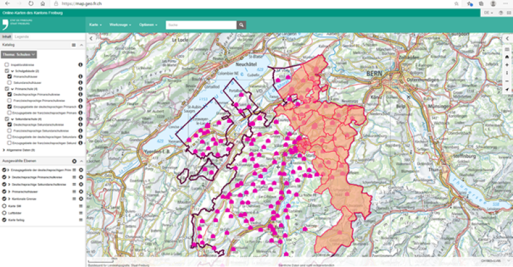Screen dimensions: 513x267
Task: Open the DE language selector
Action: [x=489, y=12]
